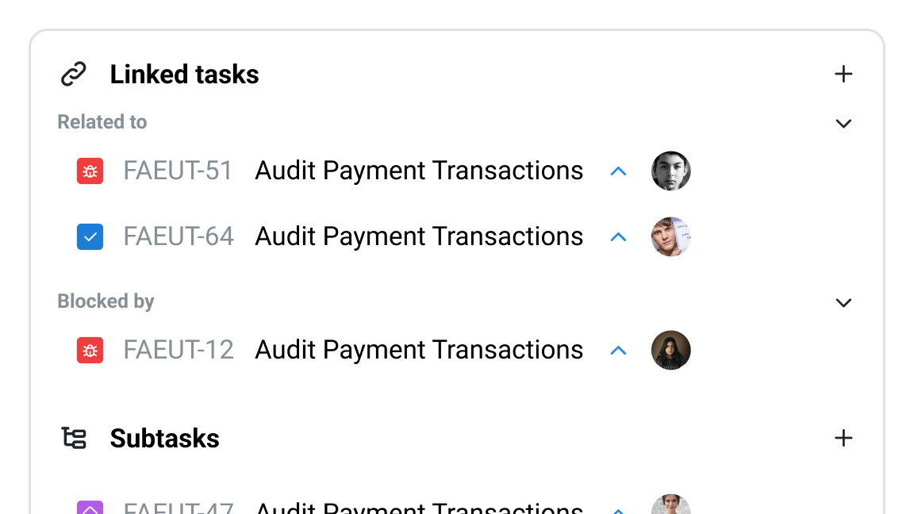Open priority arrow for FAEUT-51

coord(619,171)
